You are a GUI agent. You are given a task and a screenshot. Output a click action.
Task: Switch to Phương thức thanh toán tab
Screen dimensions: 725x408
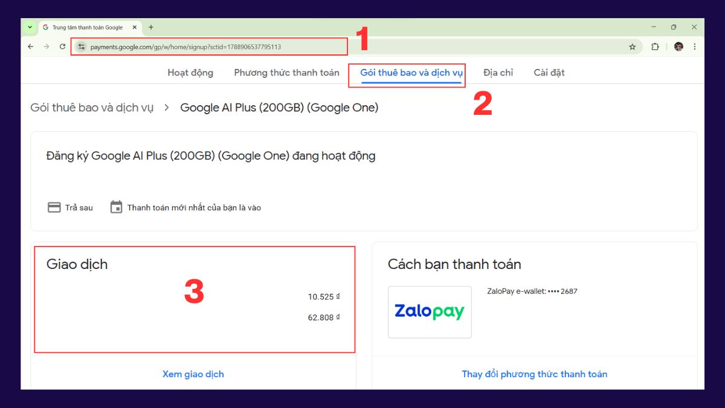click(x=287, y=73)
